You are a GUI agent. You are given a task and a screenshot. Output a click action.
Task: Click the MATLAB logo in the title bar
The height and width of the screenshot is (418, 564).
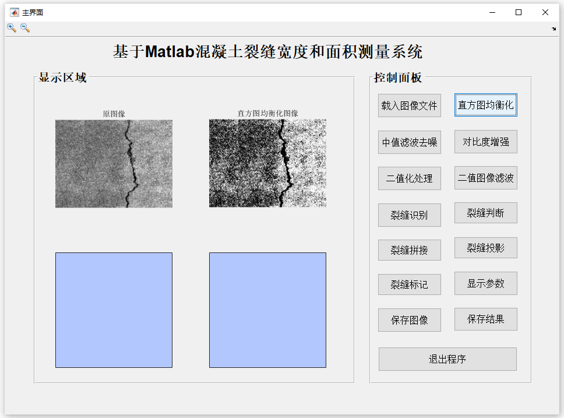tap(15, 13)
